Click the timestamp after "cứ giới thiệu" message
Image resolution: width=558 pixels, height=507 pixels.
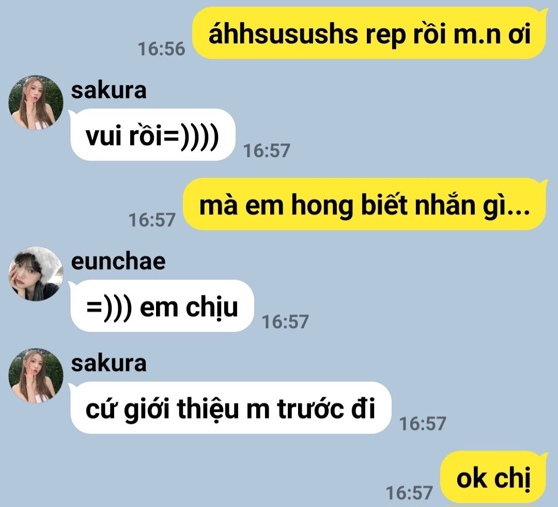423,423
